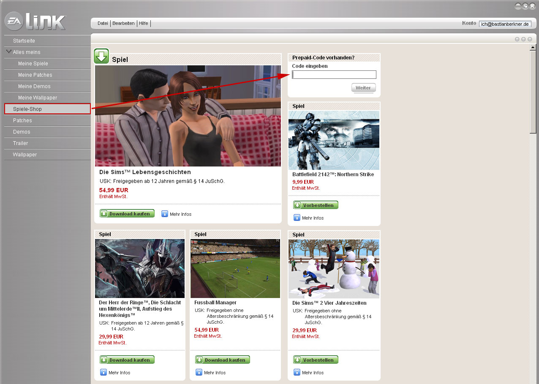Click the EA Link logo
539x384 pixels.
(x=35, y=21)
